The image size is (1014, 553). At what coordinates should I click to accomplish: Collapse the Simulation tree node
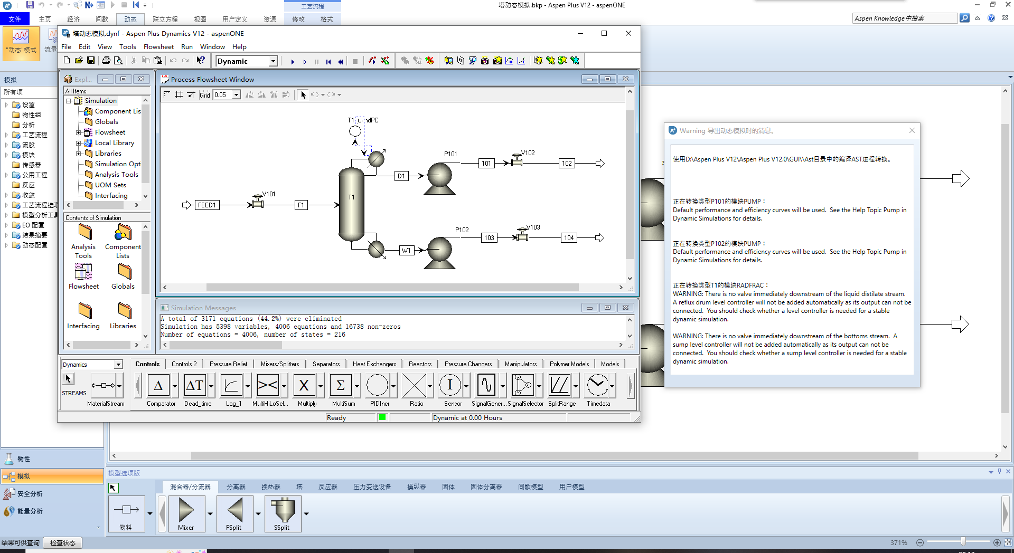tap(68, 101)
